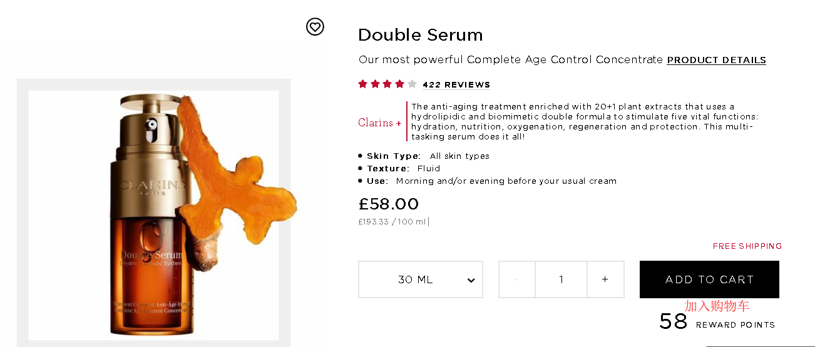Click the Double Serum product title
This screenshot has width=815, height=347.
coord(420,35)
